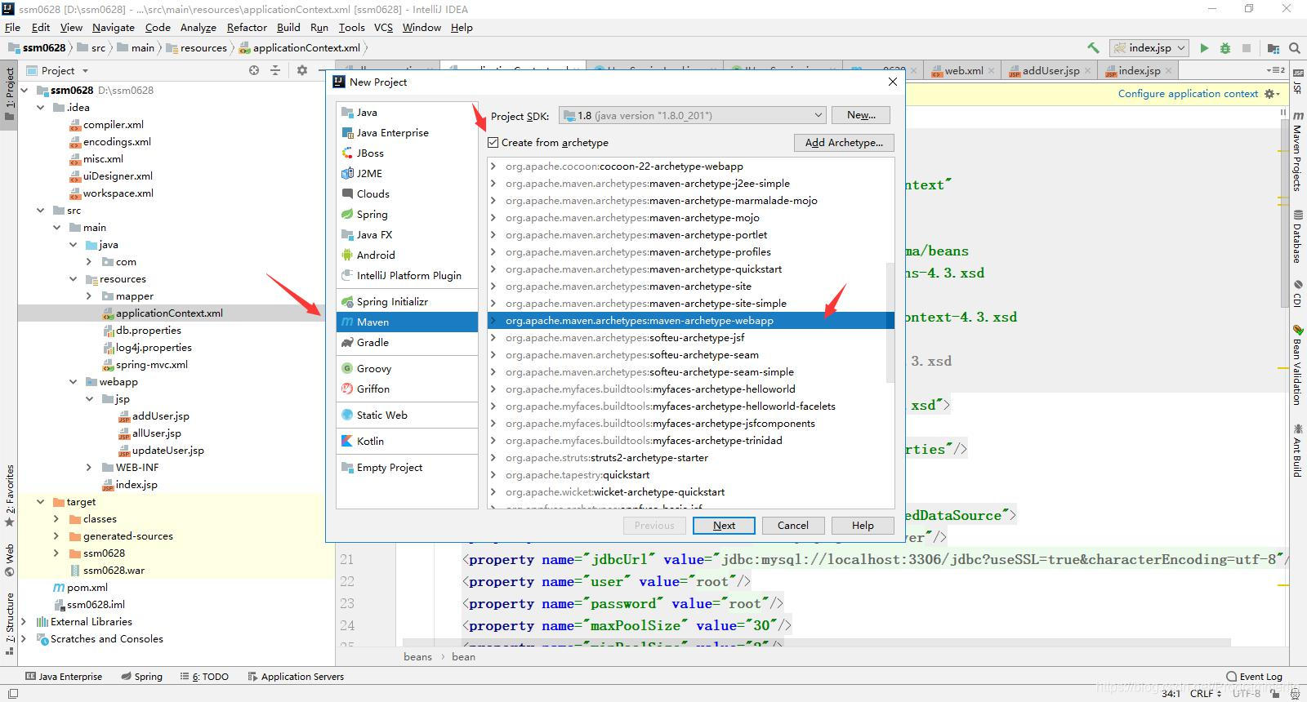Open the Build menu
The width and height of the screenshot is (1307, 702).
point(288,27)
